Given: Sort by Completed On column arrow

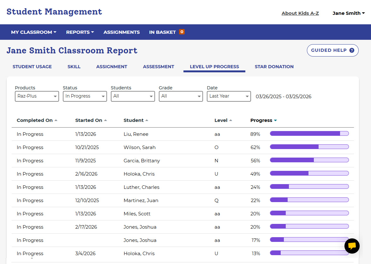Looking at the screenshot, I should 56,120.
